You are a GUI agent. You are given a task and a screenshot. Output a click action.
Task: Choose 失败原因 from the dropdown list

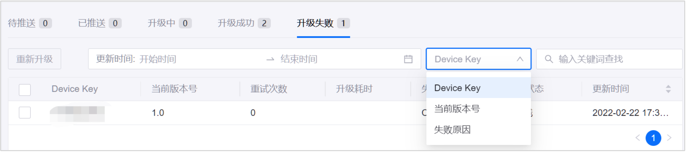[479, 130]
